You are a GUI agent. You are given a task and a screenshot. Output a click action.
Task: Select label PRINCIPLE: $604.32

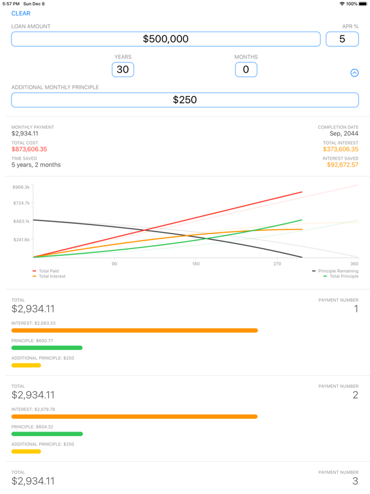[x=32, y=426]
